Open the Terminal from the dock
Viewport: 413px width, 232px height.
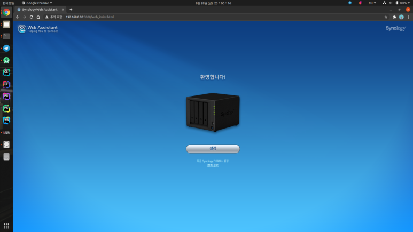coord(6,36)
